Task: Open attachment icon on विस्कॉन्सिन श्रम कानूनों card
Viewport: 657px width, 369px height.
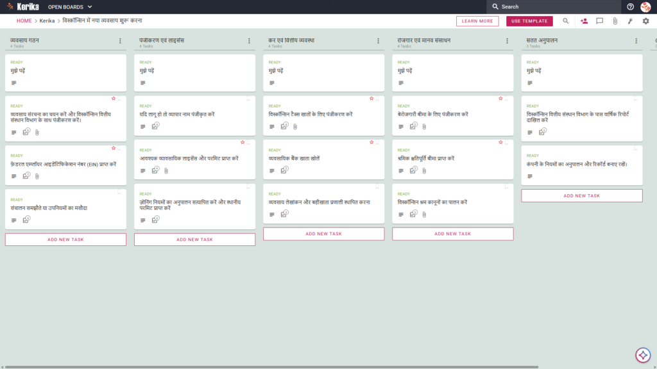Action: (x=424, y=215)
